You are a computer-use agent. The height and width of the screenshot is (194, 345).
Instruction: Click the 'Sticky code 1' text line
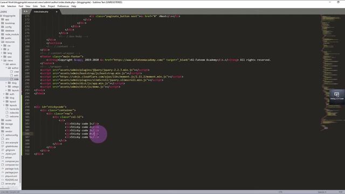coord(82,124)
